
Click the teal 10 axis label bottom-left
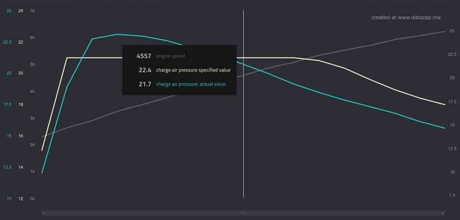(x=9, y=199)
